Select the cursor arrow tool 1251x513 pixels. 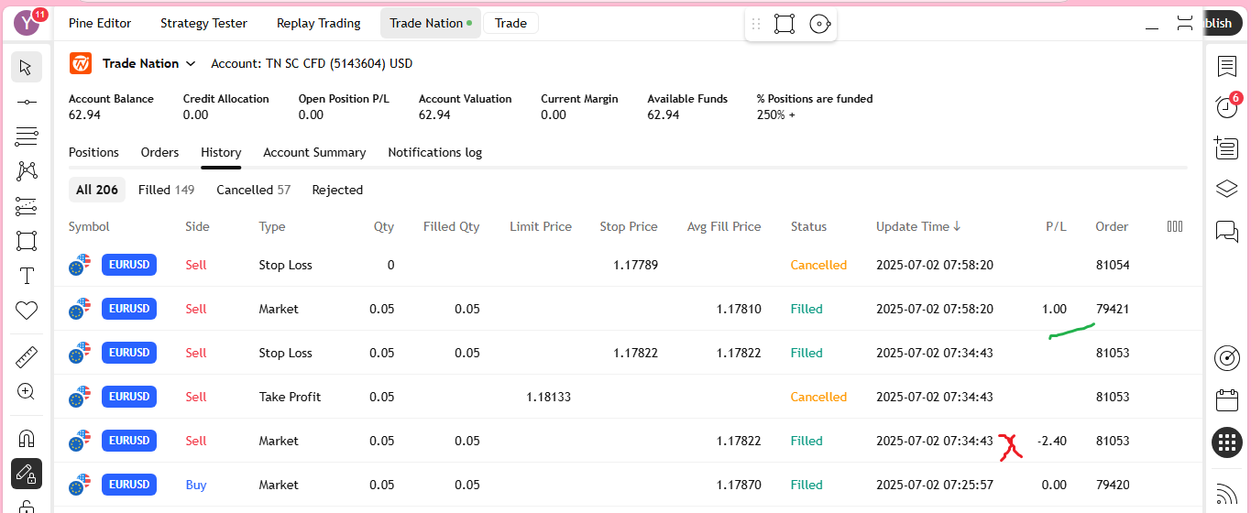tap(26, 67)
